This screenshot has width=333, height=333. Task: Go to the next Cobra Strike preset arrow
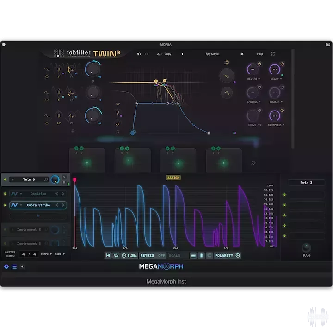63,205
